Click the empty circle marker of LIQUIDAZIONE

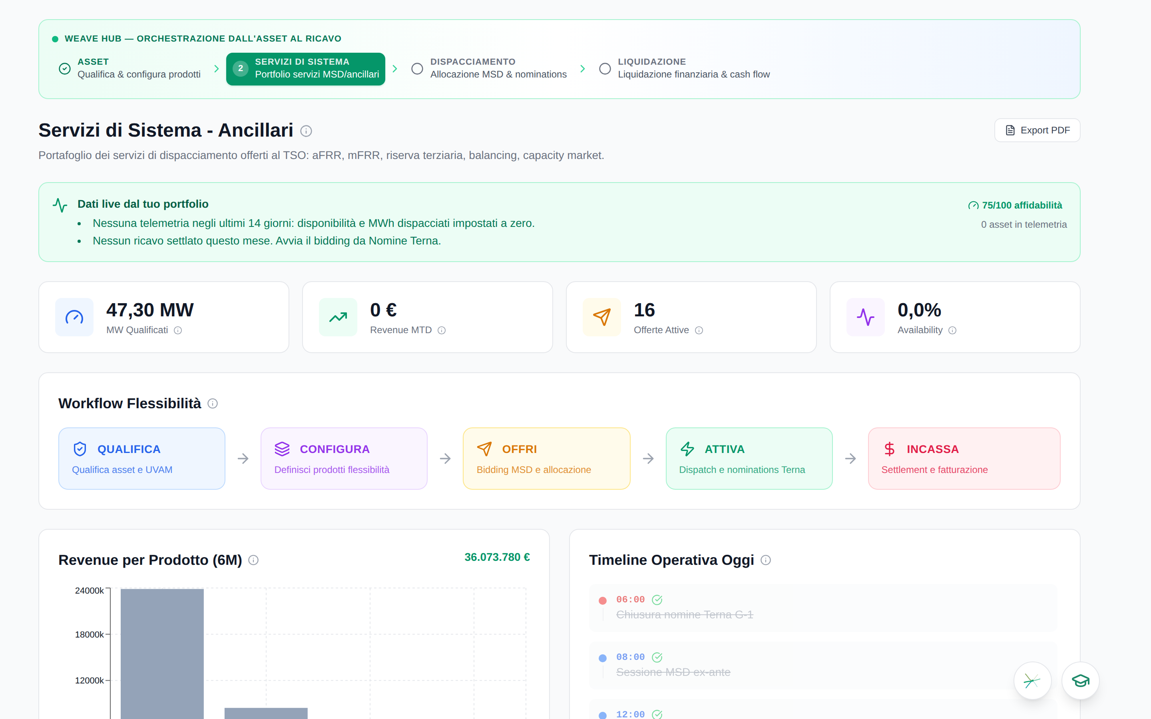tap(605, 68)
